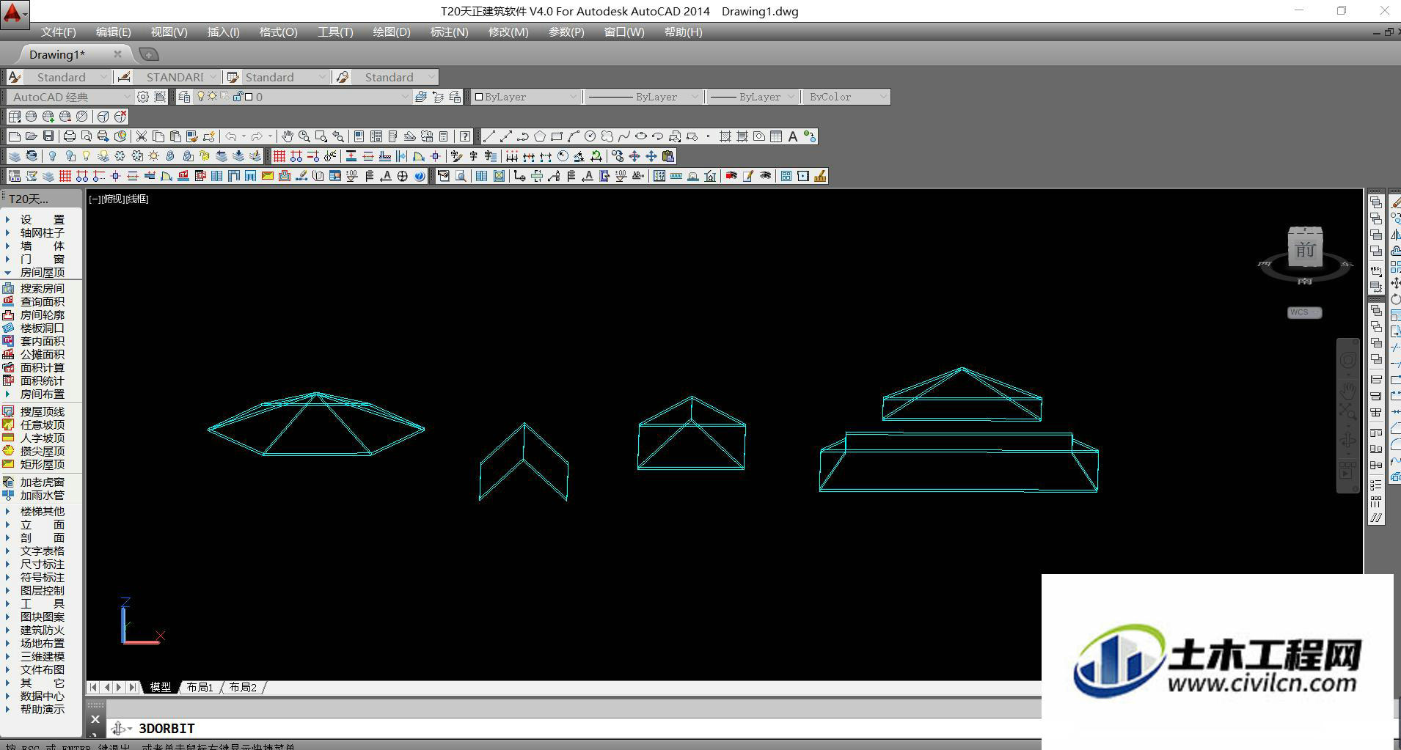This screenshot has height=750, width=1401.
Task: Select the Line draw tool
Action: coord(489,136)
